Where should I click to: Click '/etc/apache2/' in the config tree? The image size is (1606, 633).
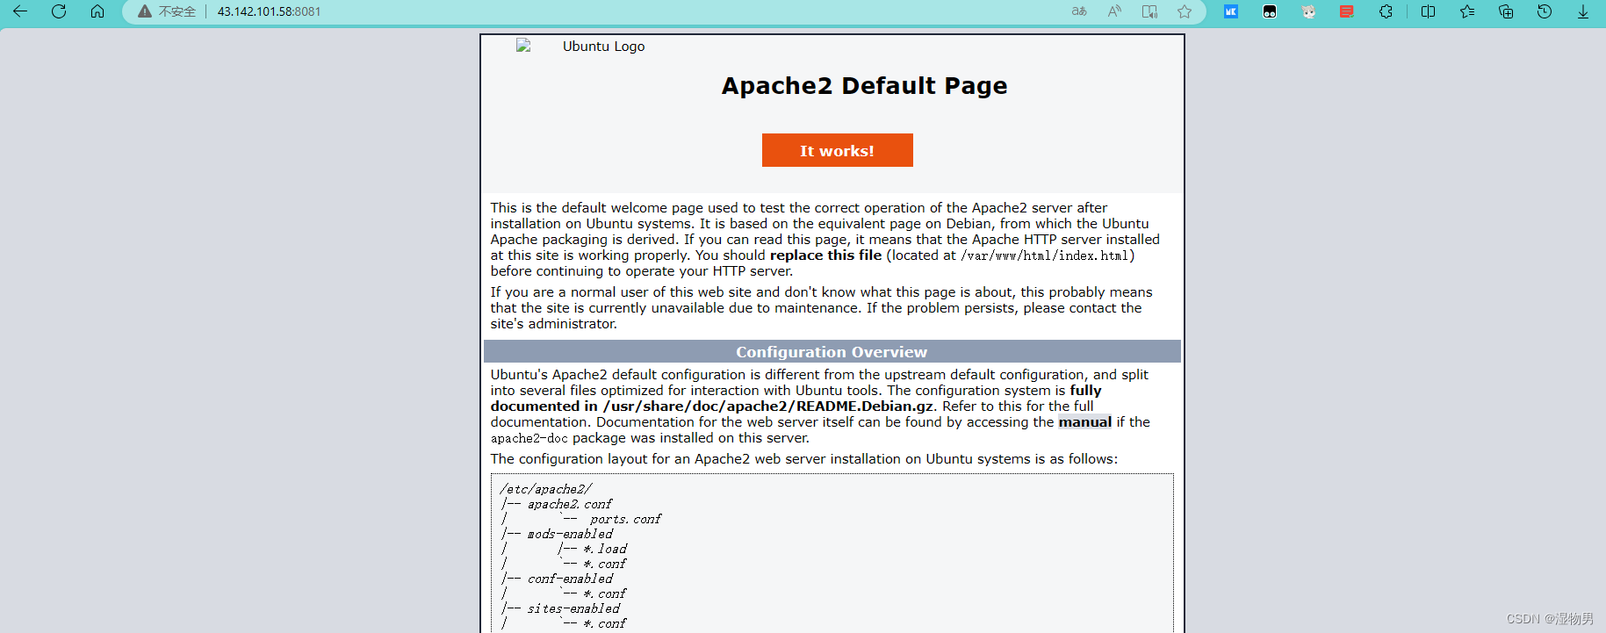click(546, 489)
